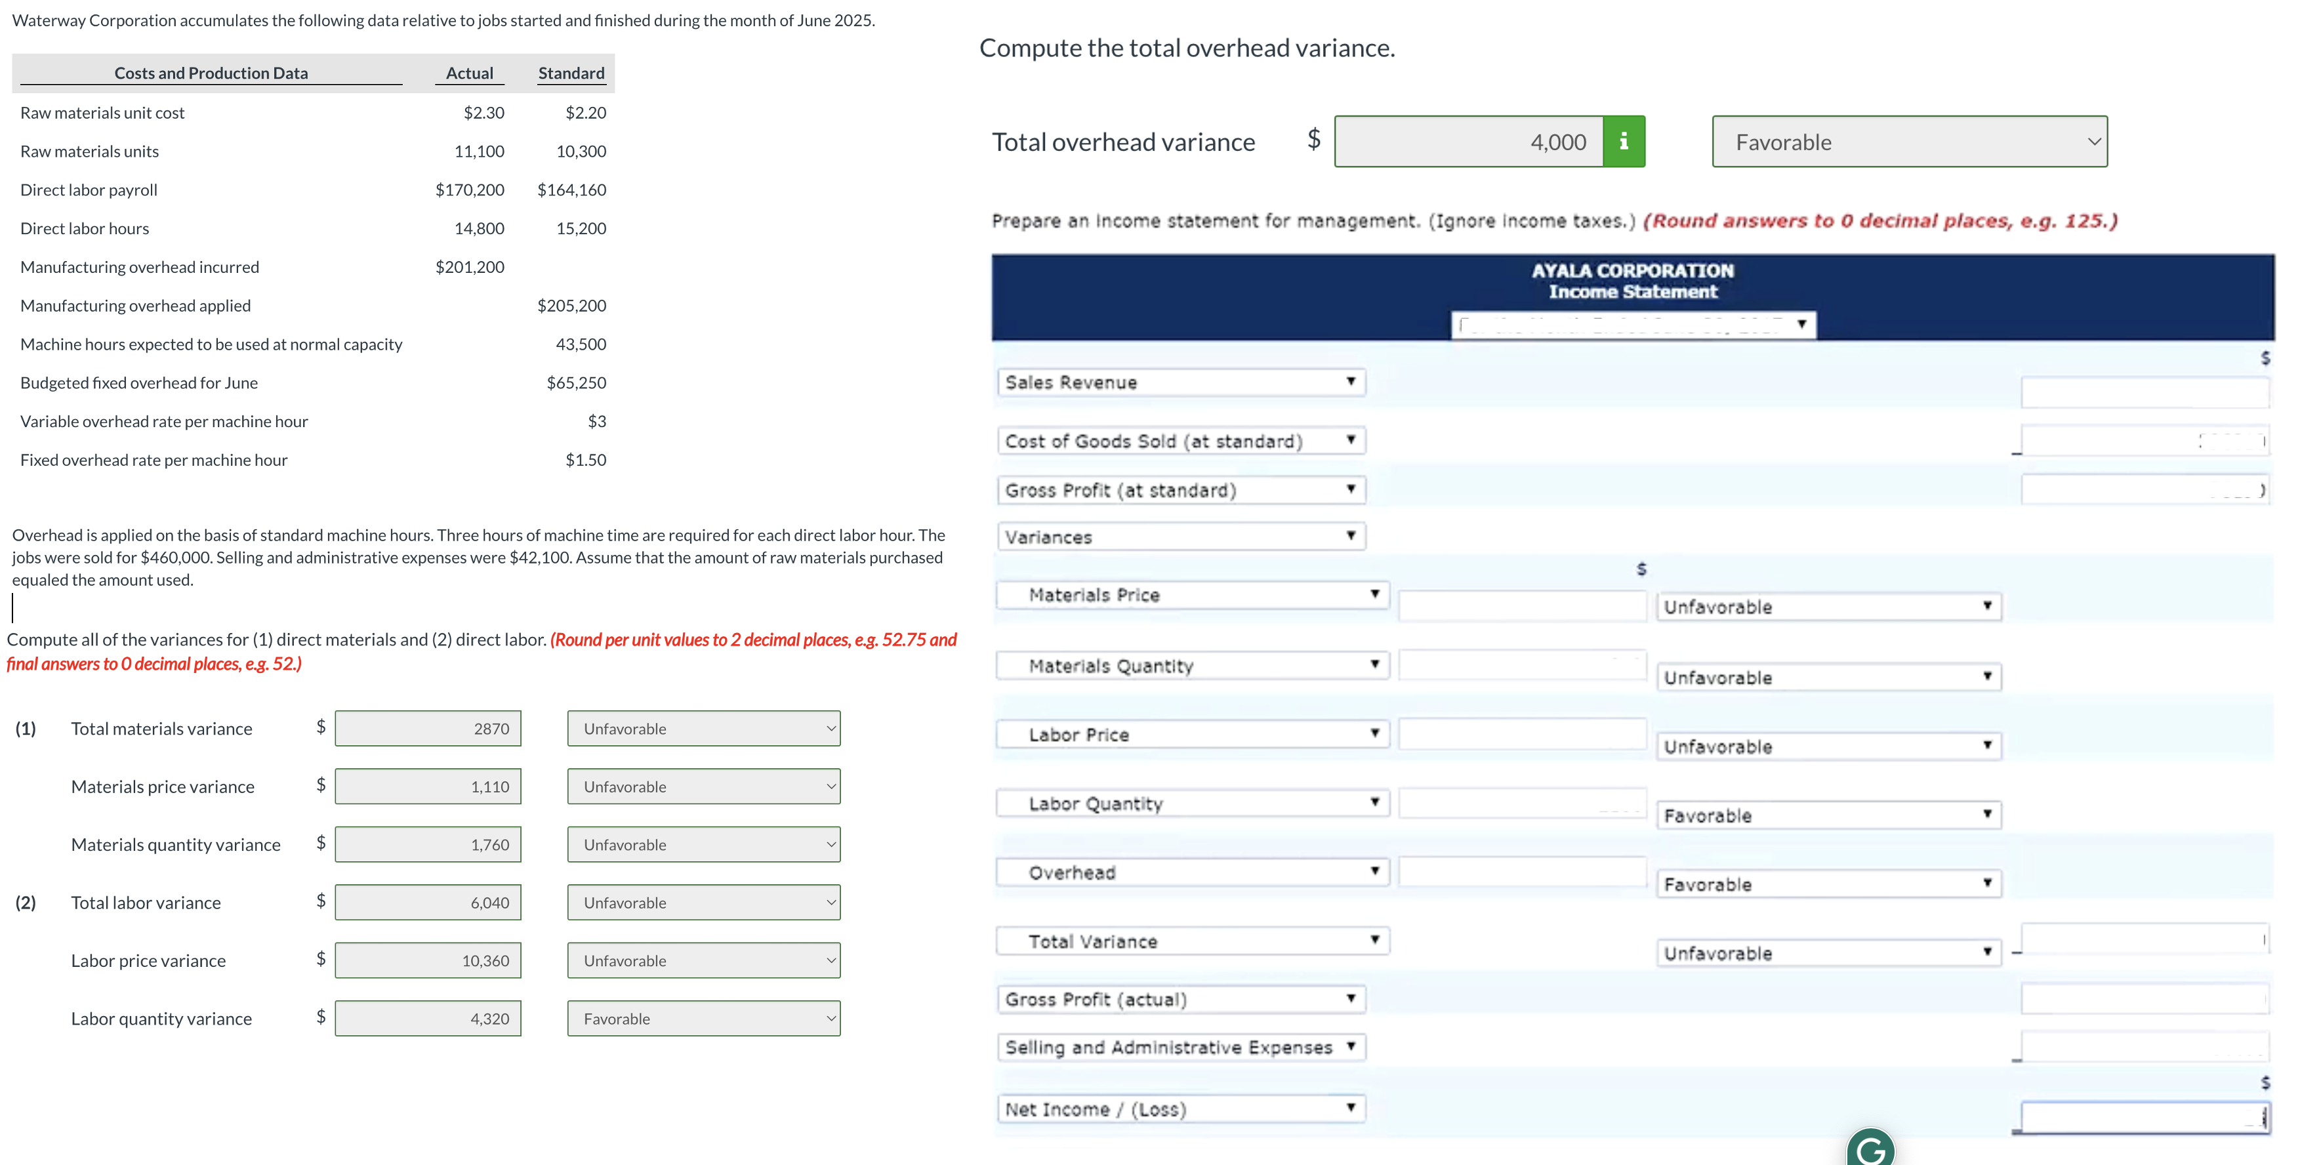Open the income statement date period dropdown
Viewport: 2300px width, 1165px height.
click(x=1633, y=324)
